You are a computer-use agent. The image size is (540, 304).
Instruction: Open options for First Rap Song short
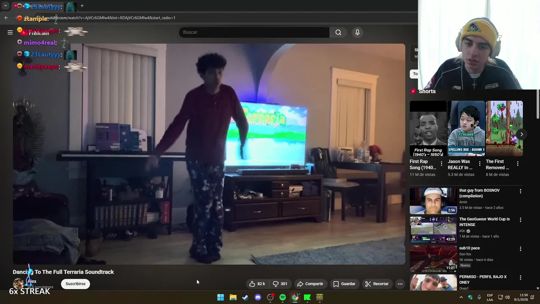(x=441, y=163)
